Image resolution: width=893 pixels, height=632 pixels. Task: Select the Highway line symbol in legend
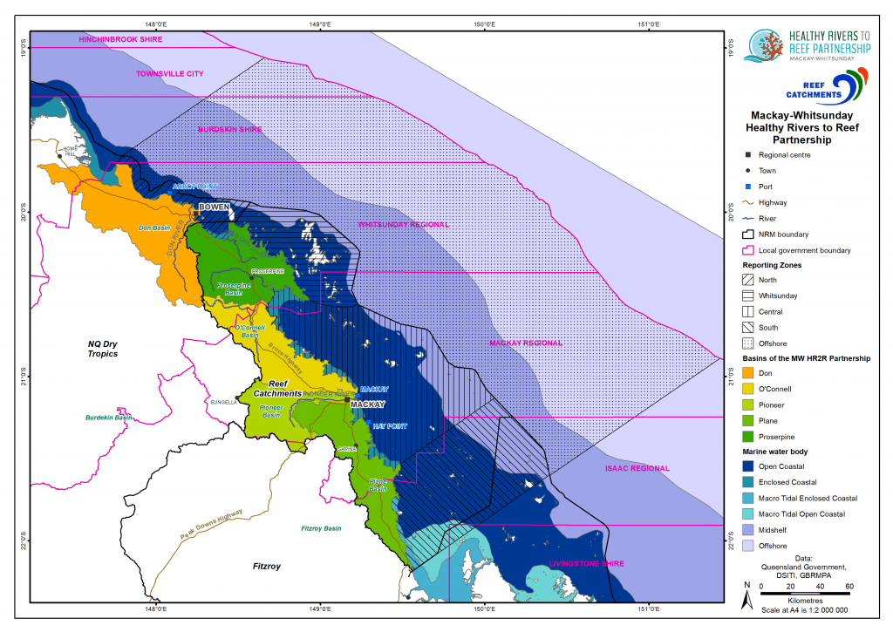pos(748,201)
